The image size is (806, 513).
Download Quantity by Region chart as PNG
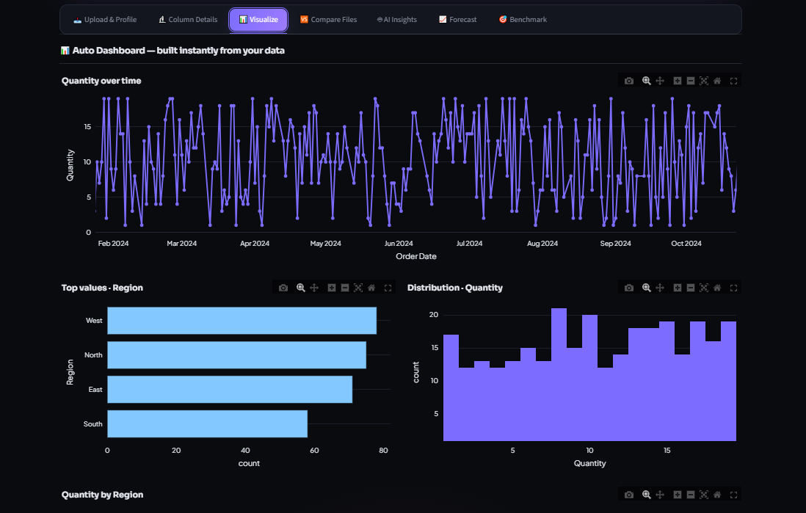[x=628, y=495]
